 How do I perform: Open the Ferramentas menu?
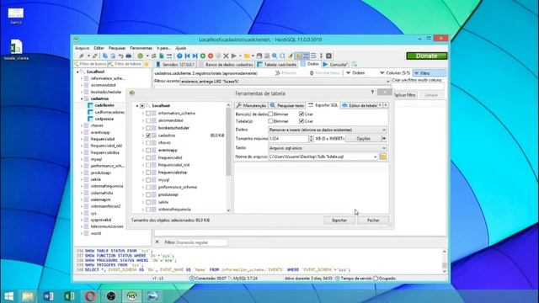coord(141,48)
